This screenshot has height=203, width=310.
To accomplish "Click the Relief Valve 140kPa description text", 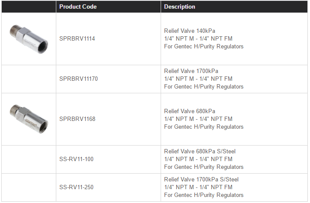I will tap(190, 31).
